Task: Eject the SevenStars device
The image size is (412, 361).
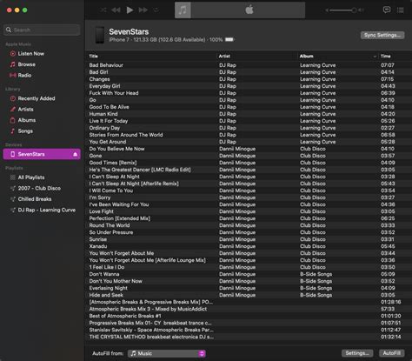Action: [76, 154]
